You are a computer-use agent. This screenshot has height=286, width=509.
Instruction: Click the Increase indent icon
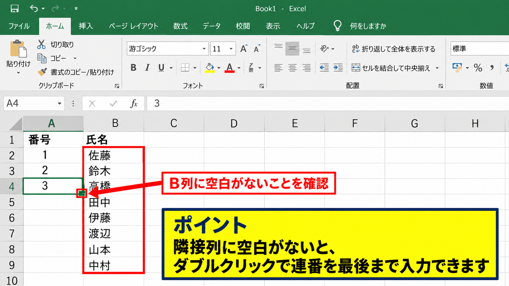(x=338, y=67)
